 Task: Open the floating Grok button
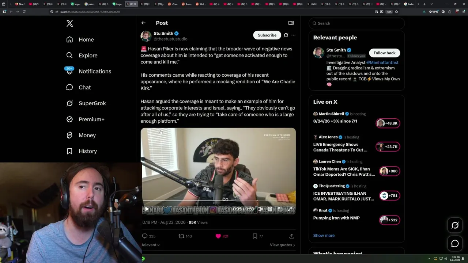pyautogui.click(x=455, y=225)
